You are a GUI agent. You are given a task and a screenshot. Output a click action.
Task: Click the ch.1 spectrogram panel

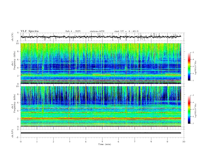click(x=101, y=63)
